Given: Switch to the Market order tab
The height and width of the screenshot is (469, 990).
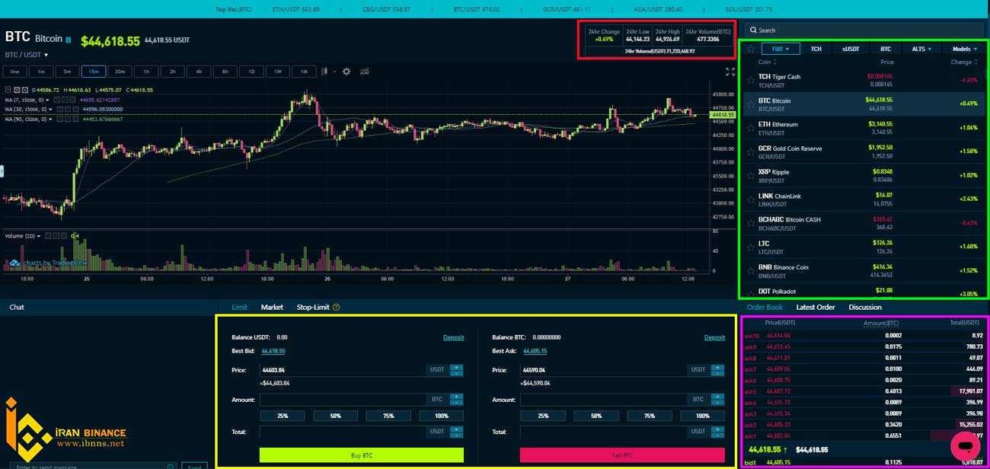Looking at the screenshot, I should coord(272,307).
